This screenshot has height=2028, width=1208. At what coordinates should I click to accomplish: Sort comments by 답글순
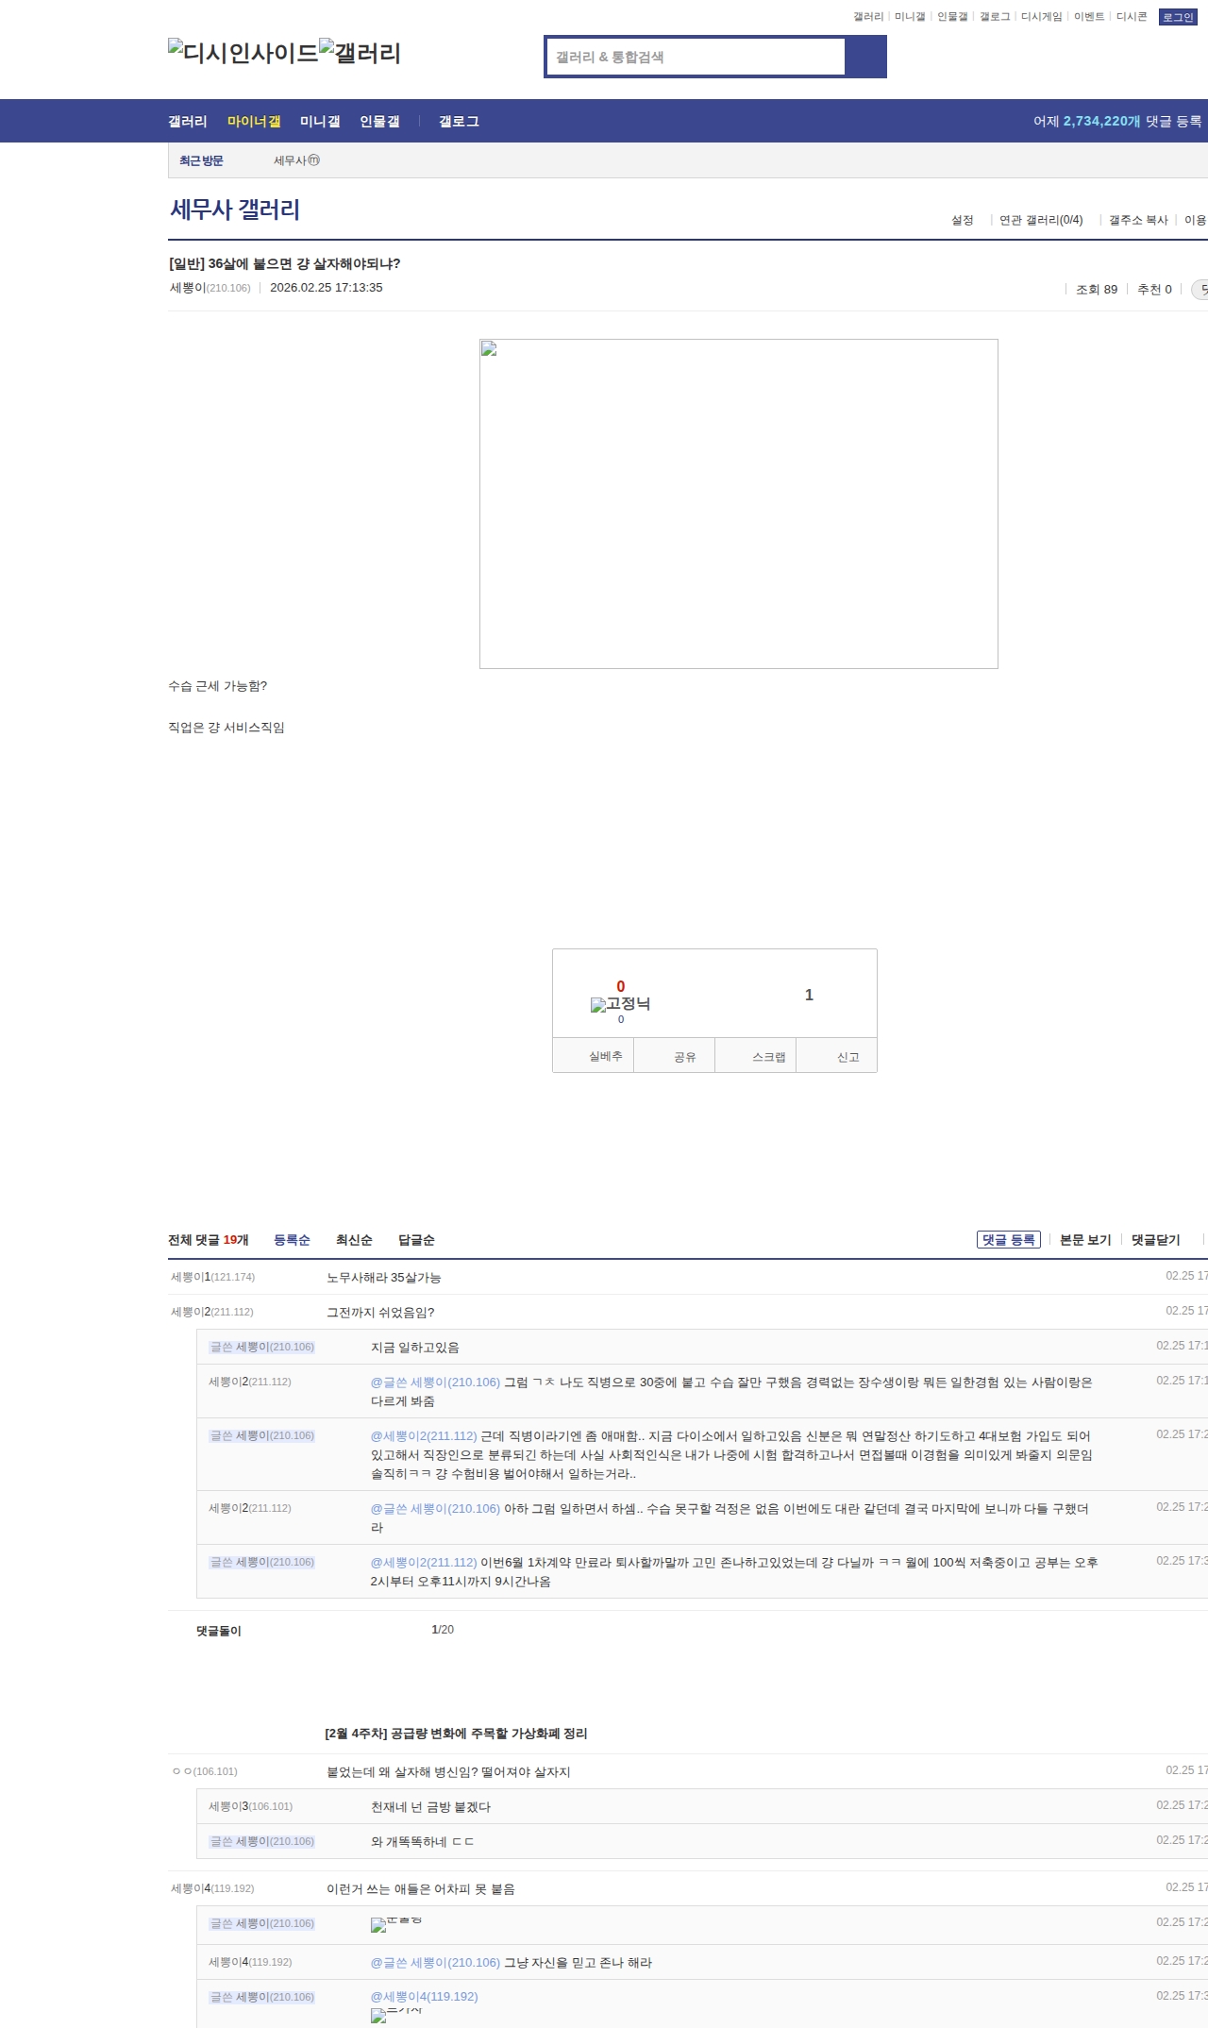click(416, 1240)
